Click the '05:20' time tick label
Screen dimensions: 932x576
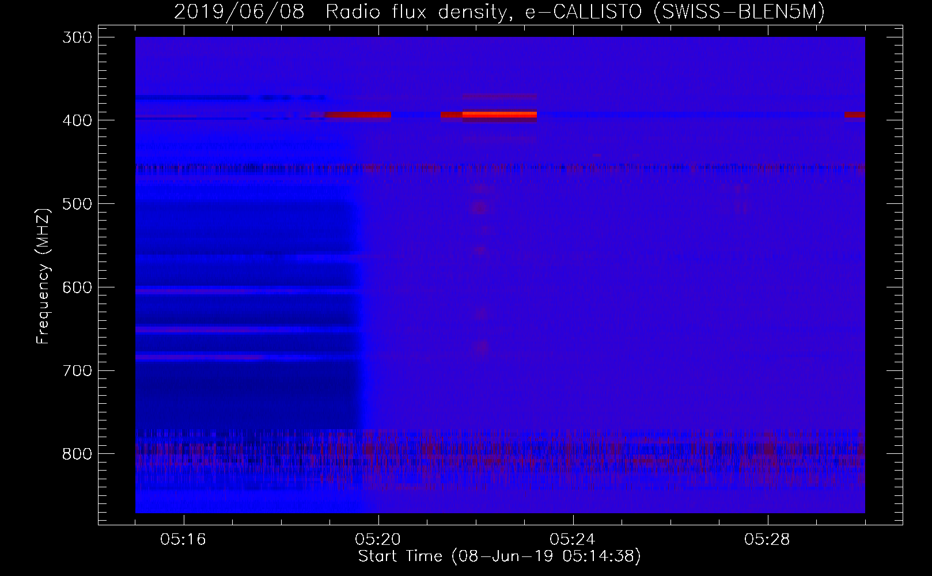click(x=378, y=540)
